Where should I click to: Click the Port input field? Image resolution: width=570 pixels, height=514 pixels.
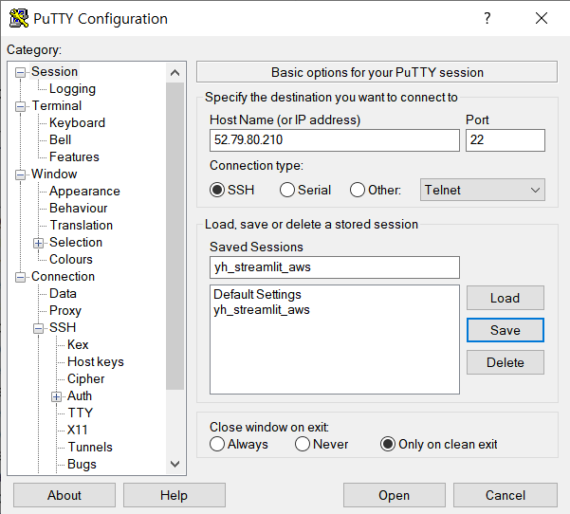click(506, 140)
